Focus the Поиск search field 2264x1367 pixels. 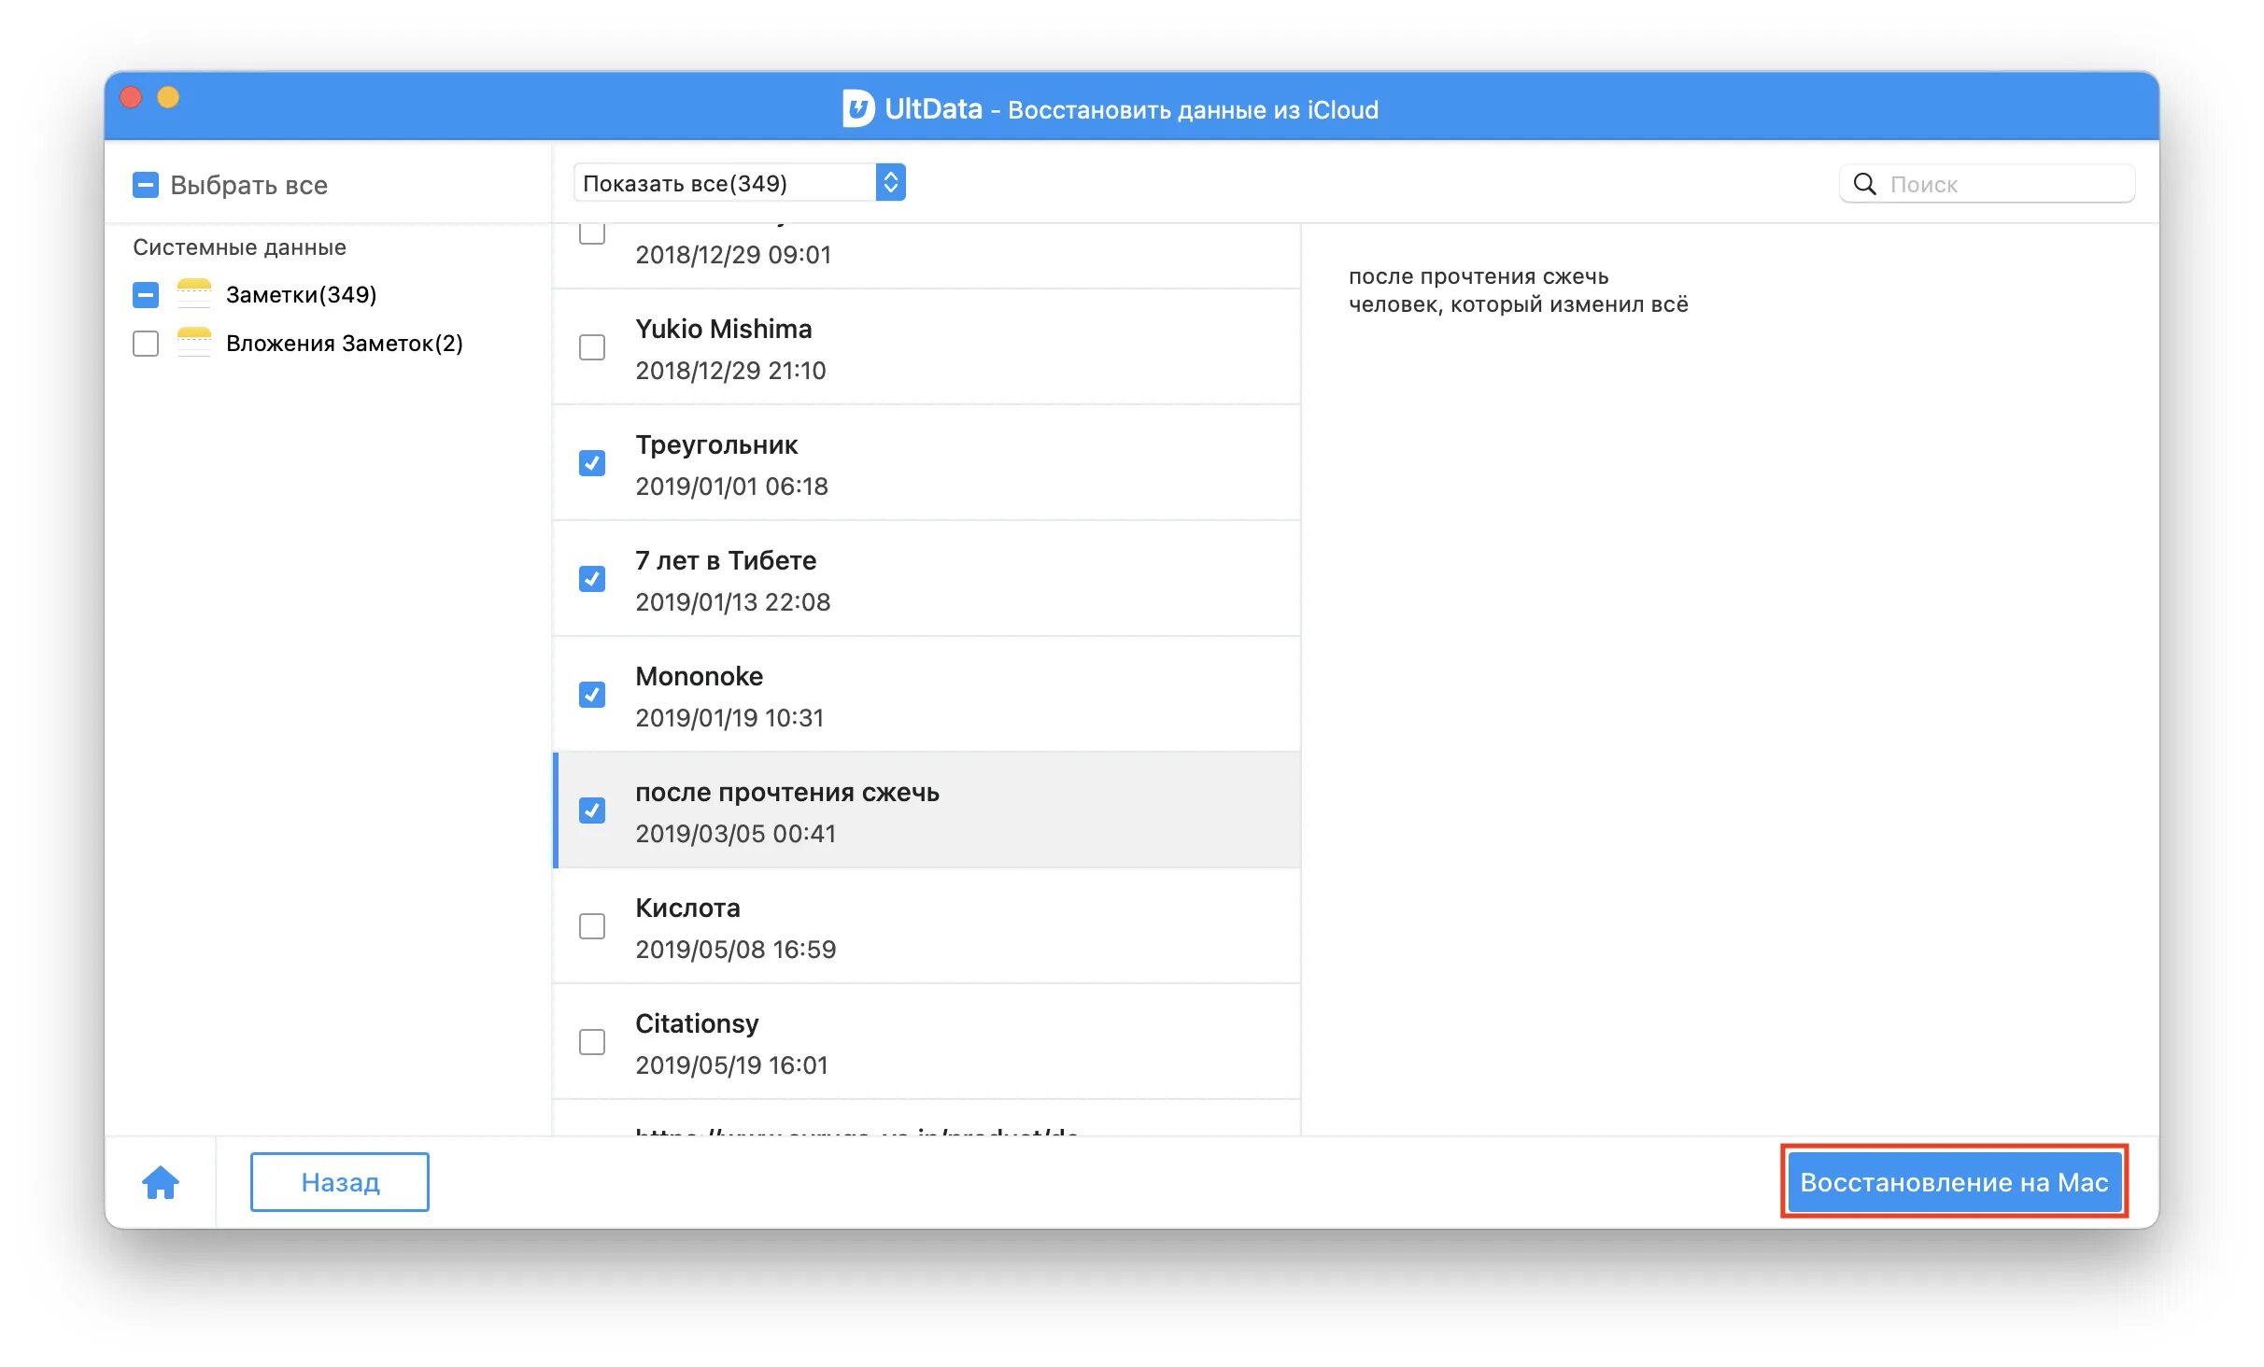pos(1988,184)
